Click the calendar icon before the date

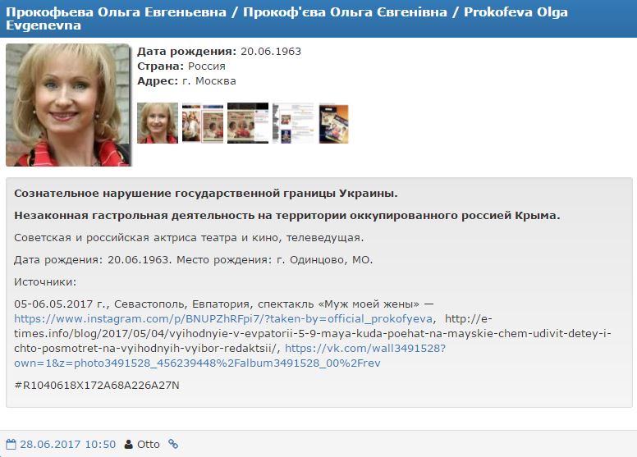[11, 445]
